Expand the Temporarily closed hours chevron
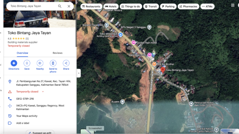Screen dimensions: 239x134 point(43,92)
